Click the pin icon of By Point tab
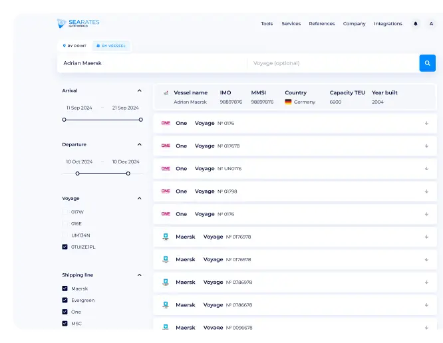This screenshot has height=343, width=443. point(64,46)
